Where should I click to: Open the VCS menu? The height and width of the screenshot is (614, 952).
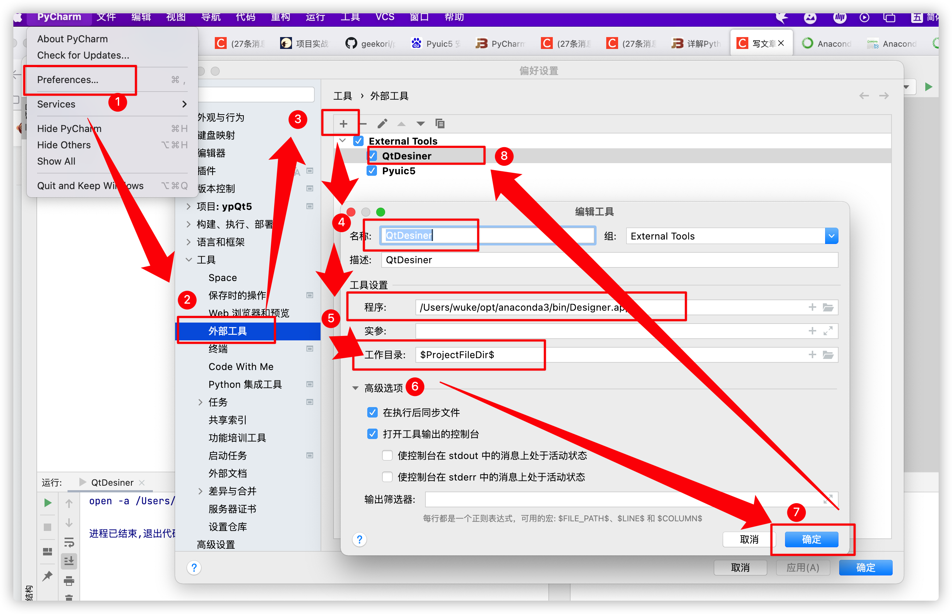click(x=384, y=17)
